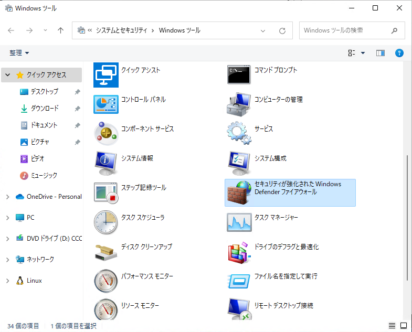The image size is (412, 332).
Task: Change the view layout button
Action: [x=352, y=53]
